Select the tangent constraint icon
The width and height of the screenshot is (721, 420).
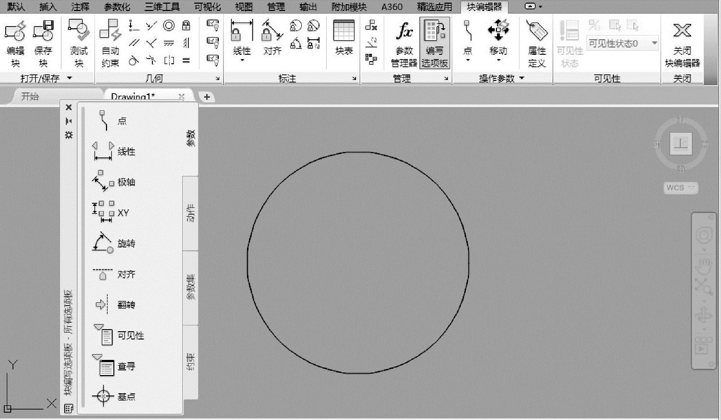click(x=135, y=60)
